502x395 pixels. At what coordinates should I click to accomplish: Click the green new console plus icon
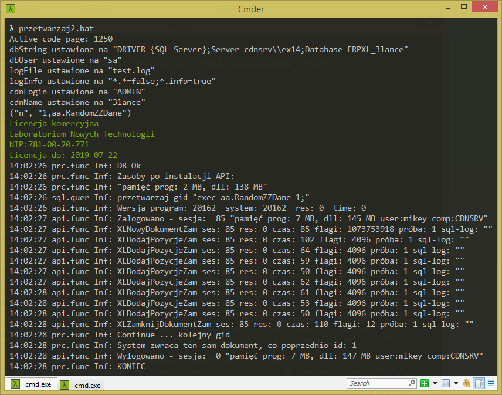pyautogui.click(x=425, y=383)
